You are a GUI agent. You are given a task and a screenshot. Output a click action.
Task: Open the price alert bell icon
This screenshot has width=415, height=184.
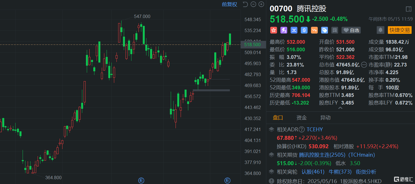pos(381,30)
